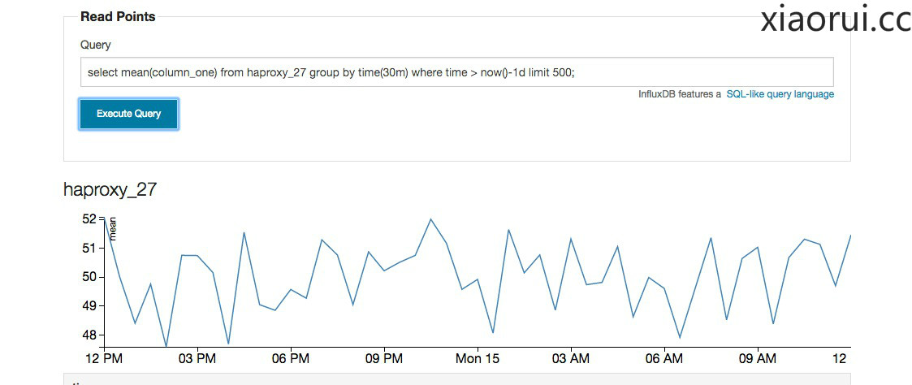
Task: Click the query text input field
Action: click(x=456, y=72)
